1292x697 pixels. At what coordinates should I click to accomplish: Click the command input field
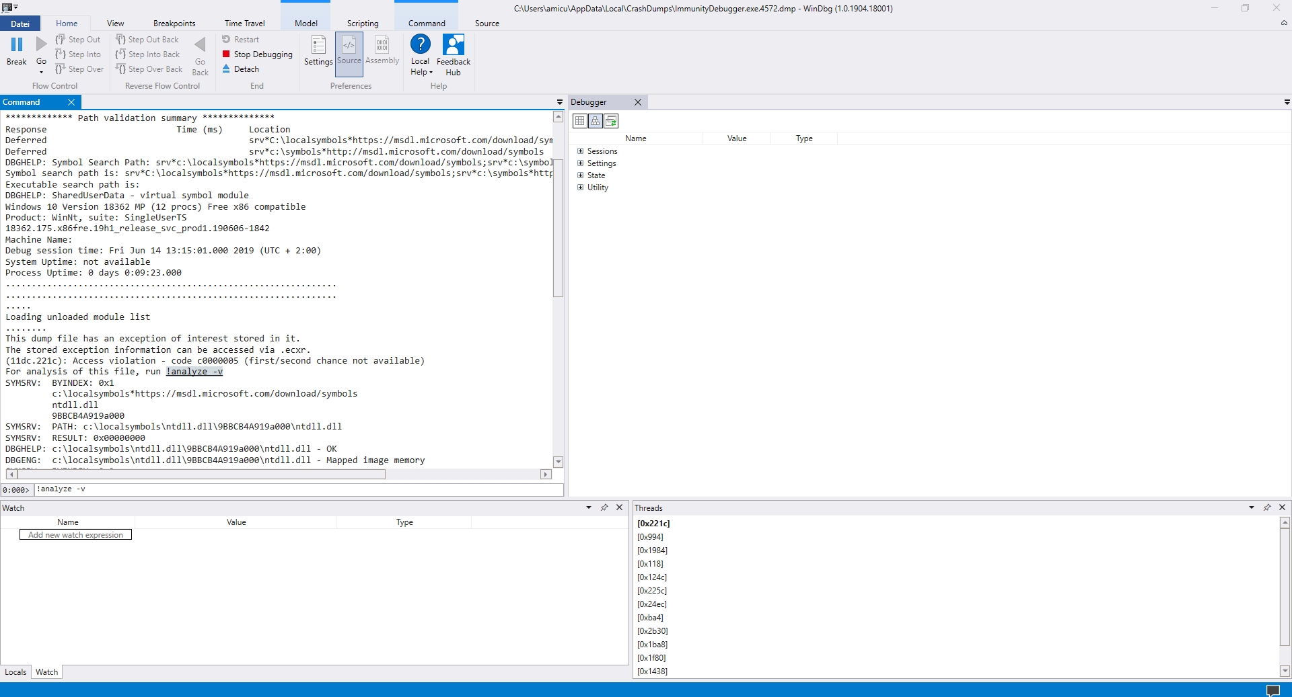299,489
